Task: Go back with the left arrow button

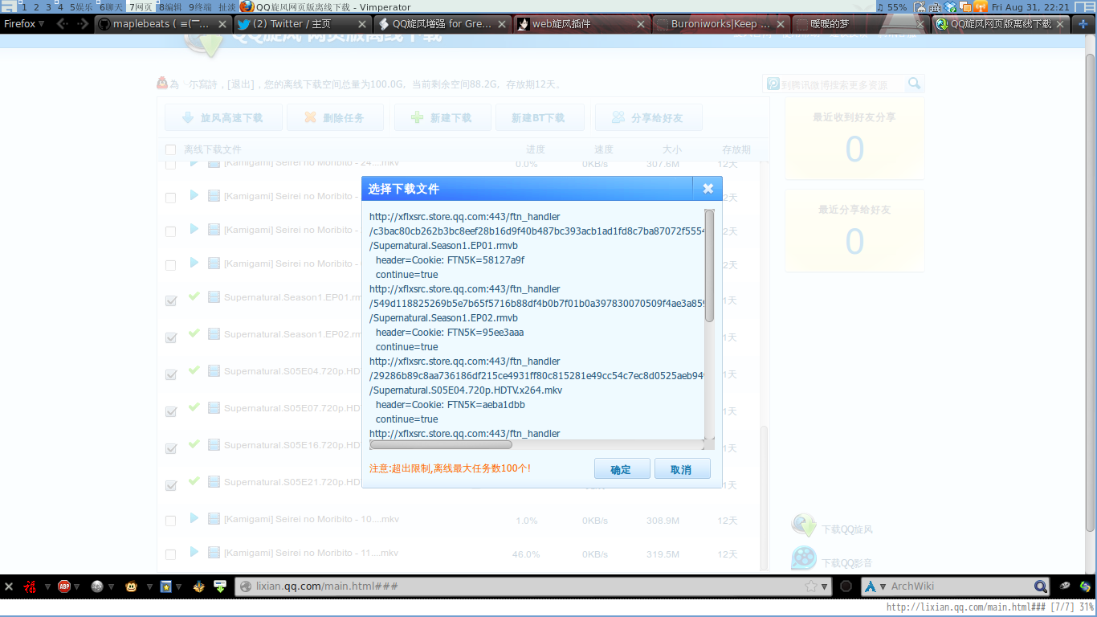Action: pyautogui.click(x=62, y=24)
